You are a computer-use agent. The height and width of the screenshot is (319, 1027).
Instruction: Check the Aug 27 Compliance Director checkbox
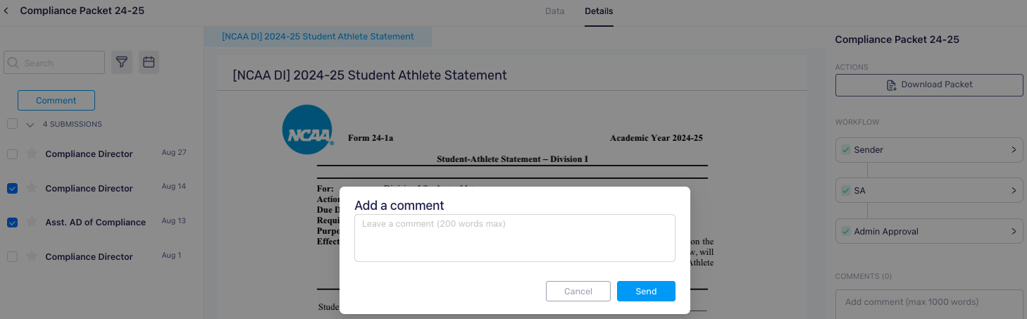[12, 154]
